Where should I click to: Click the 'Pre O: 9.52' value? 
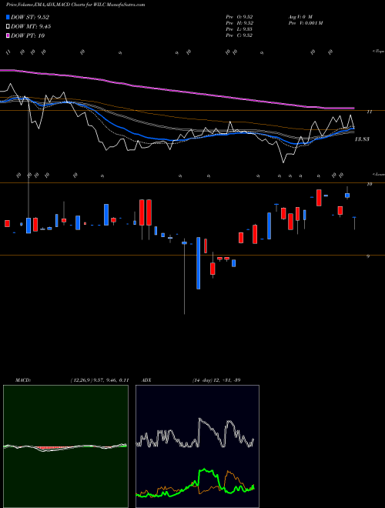click(239, 17)
